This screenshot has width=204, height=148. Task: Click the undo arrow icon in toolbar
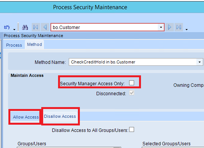[x=6, y=28]
